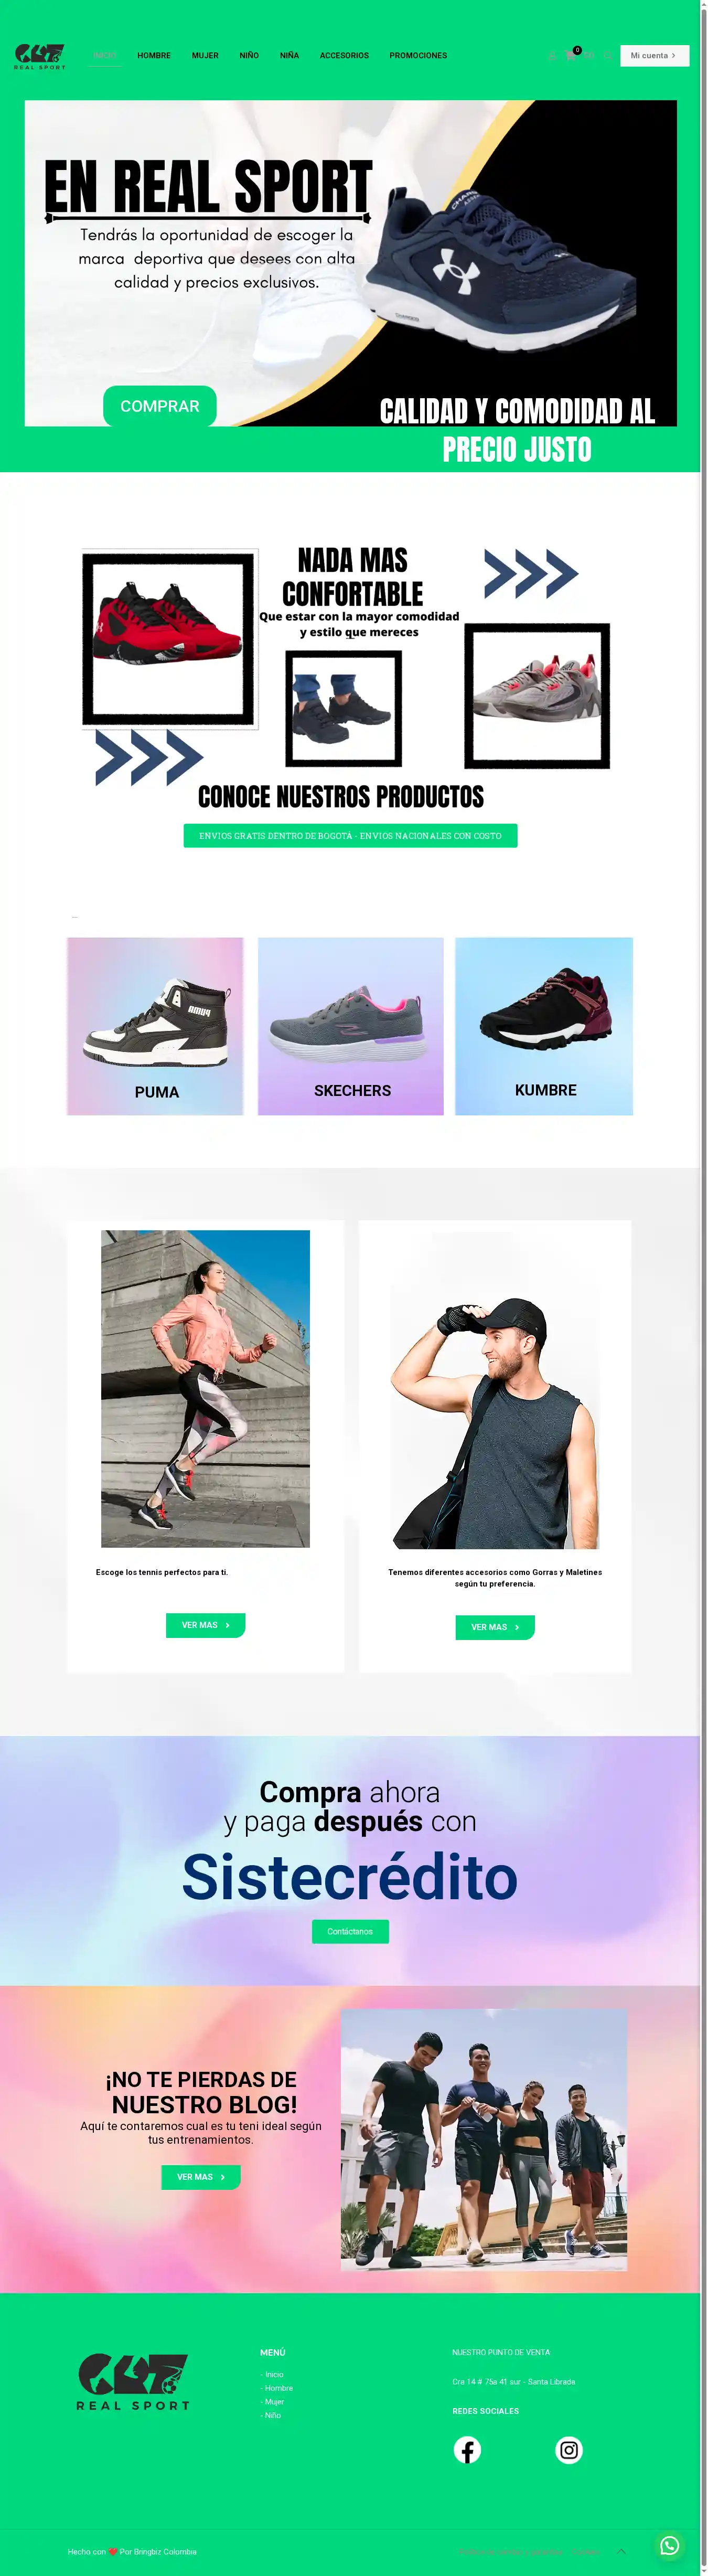Click the user account icon in header
The width and height of the screenshot is (708, 2576).
552,56
